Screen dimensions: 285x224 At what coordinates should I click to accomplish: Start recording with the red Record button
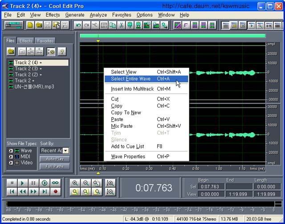(x=55, y=191)
